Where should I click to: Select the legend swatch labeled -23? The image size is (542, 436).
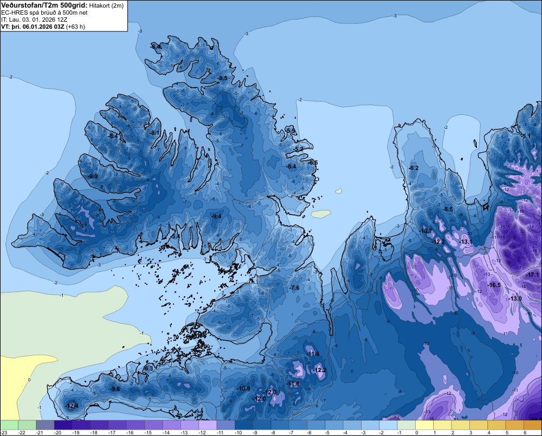pyautogui.click(x=9, y=425)
